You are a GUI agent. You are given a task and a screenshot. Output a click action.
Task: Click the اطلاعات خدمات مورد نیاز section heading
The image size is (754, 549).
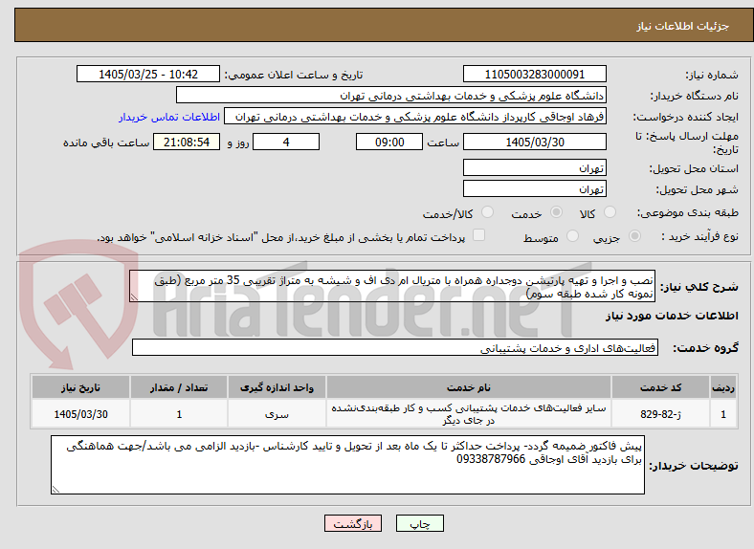coord(672,316)
